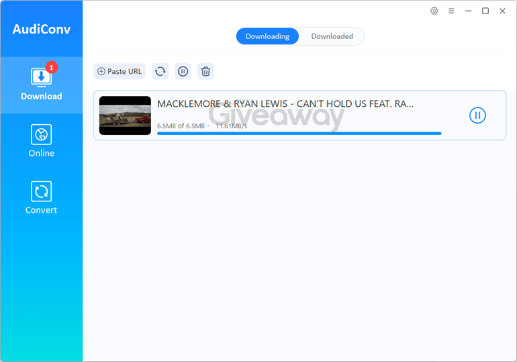Viewport: 517px width, 362px height.
Task: Minimize the AudiConv window
Action: coord(468,11)
